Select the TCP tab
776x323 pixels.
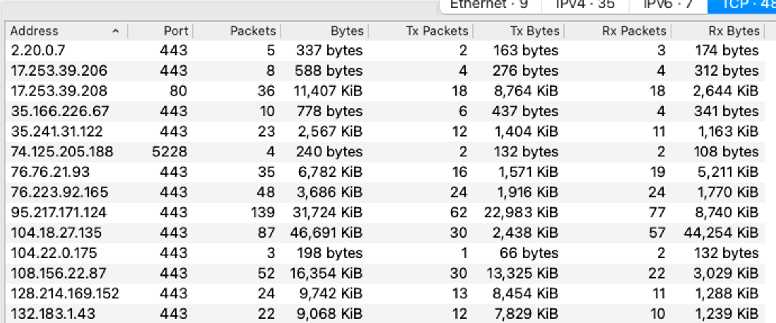743,5
